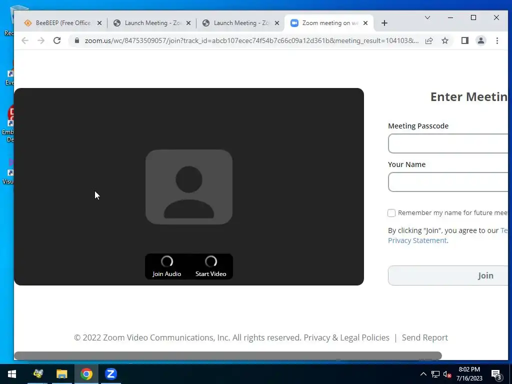
Task: Click the horizontal scrollbar at page bottom
Action: (x=228, y=355)
